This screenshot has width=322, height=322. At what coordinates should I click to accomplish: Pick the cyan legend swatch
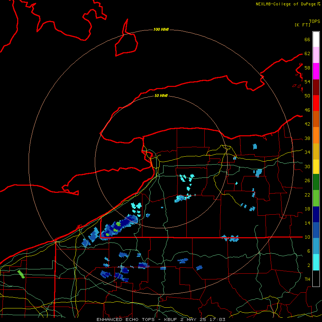click(316, 262)
